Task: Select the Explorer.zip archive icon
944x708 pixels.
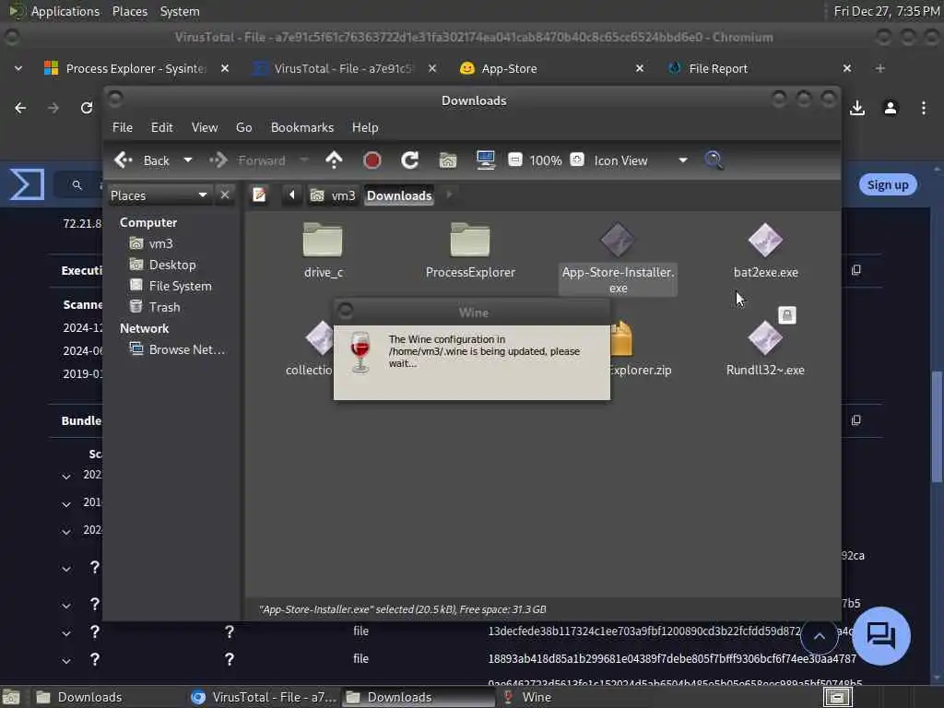Action: click(x=621, y=338)
